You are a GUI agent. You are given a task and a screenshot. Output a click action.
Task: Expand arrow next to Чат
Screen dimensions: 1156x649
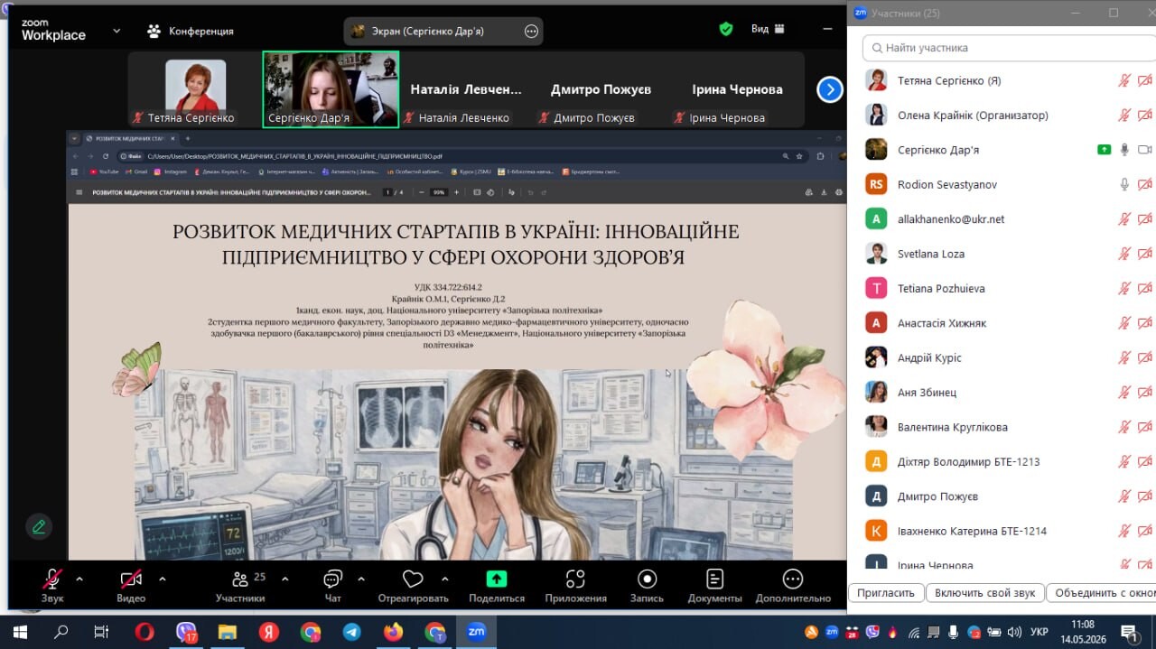pyautogui.click(x=361, y=579)
